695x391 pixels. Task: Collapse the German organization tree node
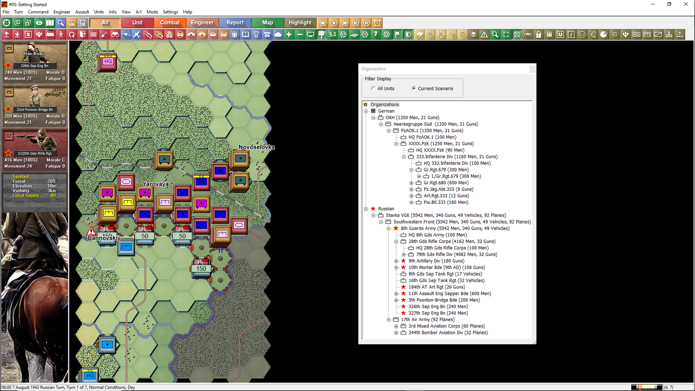point(366,111)
